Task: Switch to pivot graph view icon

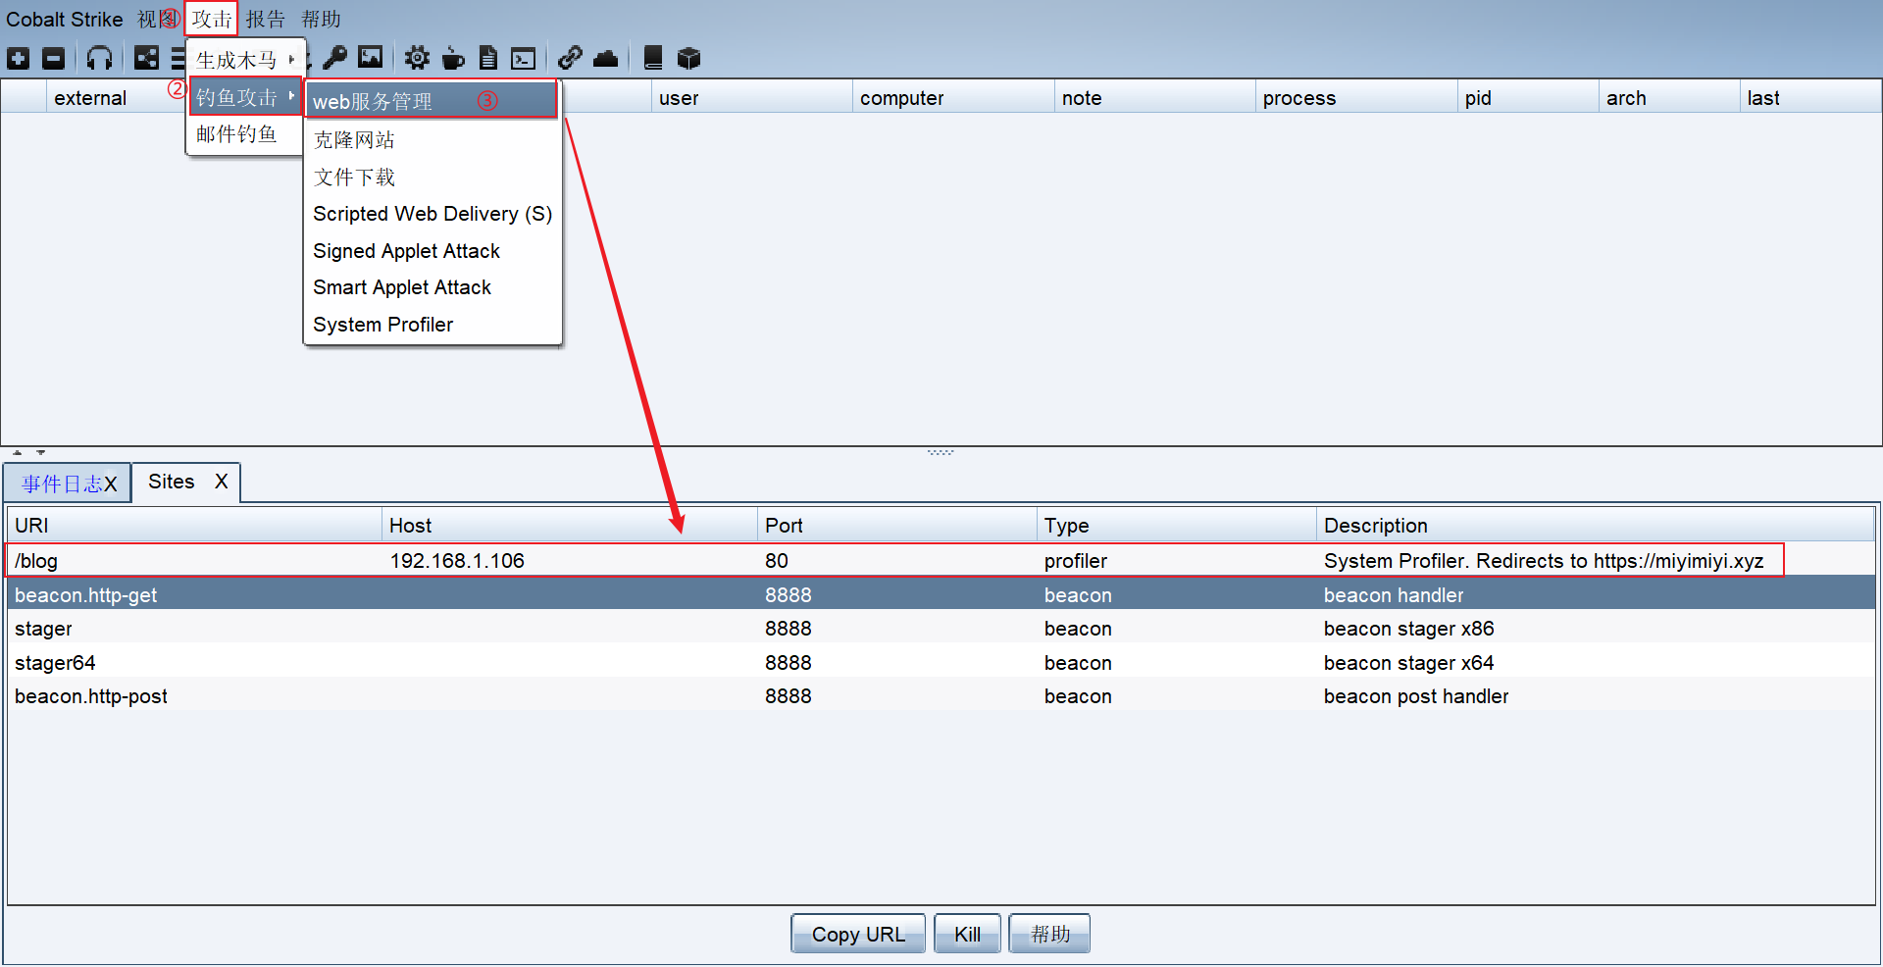Action: (x=146, y=59)
